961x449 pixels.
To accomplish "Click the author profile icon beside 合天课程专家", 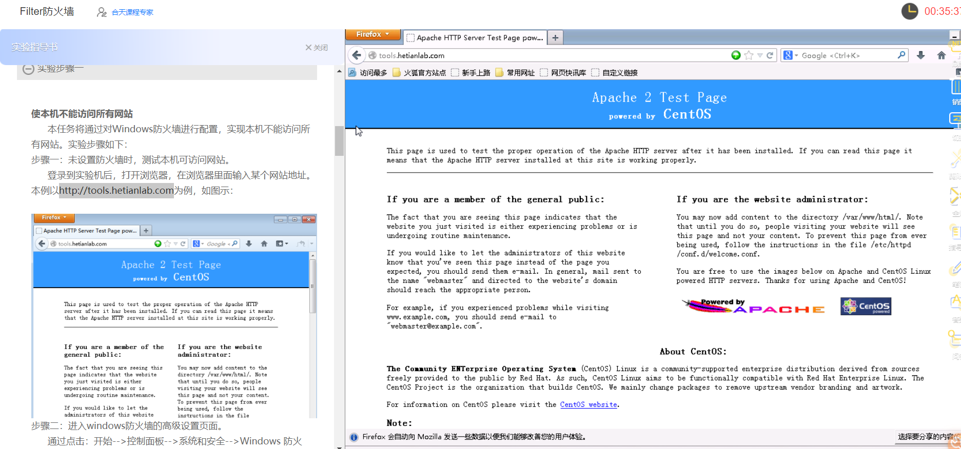I will (x=102, y=12).
